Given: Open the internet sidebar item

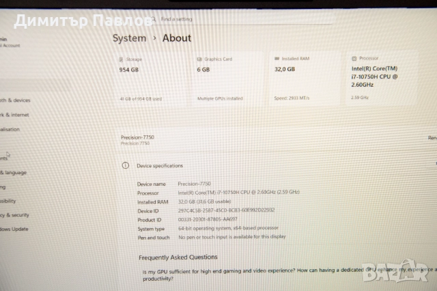Looking at the screenshot, I should [x=14, y=115].
